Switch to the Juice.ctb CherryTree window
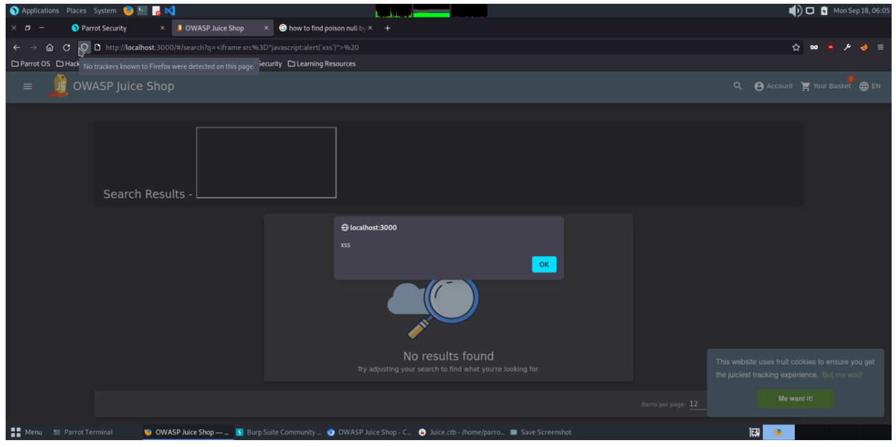 click(x=462, y=432)
